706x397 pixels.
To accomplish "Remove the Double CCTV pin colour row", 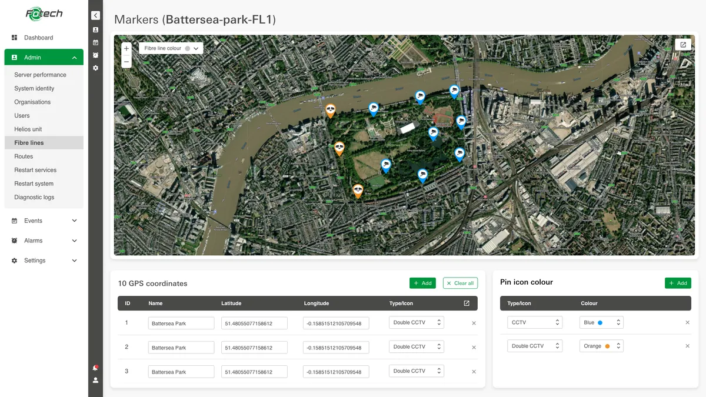I will (687, 346).
